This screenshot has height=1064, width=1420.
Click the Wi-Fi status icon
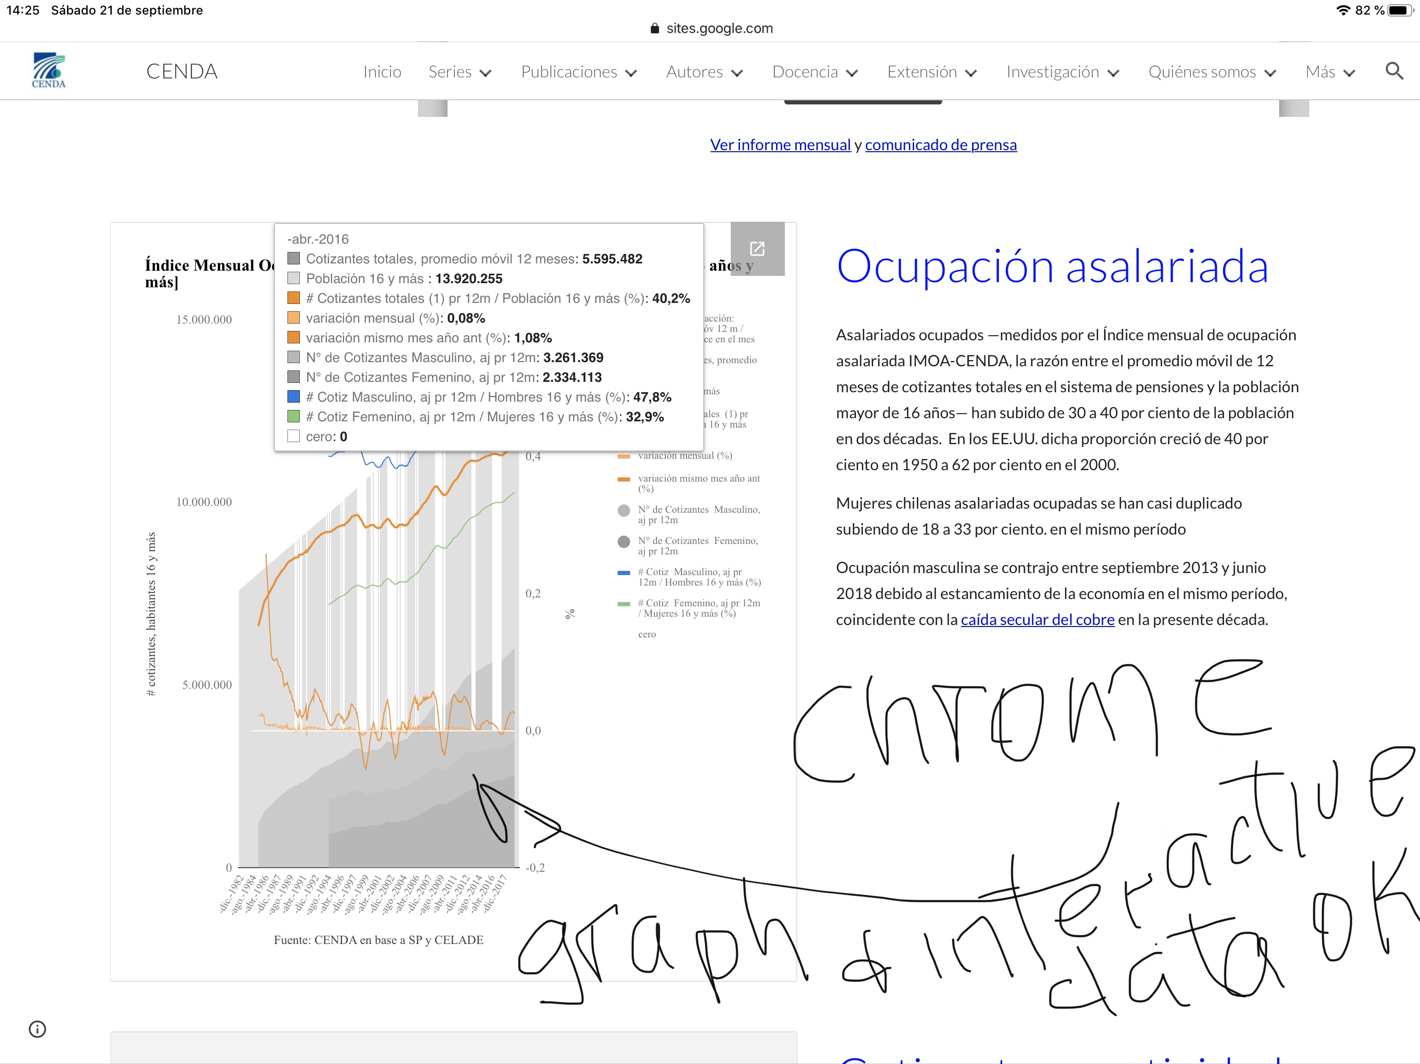click(x=1343, y=10)
